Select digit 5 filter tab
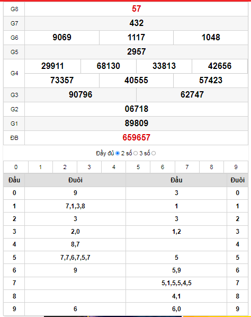Image resolution: width=251 pixels, height=317 pixels. [138, 167]
